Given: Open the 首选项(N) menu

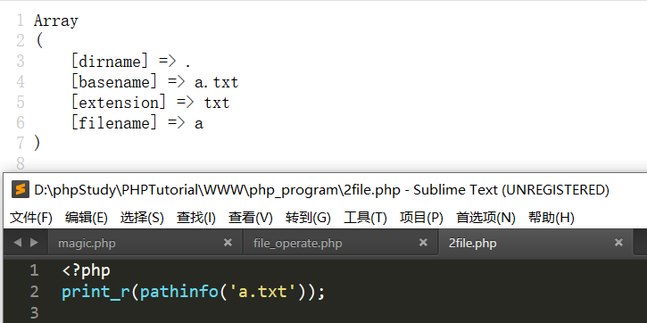Looking at the screenshot, I should tap(485, 218).
